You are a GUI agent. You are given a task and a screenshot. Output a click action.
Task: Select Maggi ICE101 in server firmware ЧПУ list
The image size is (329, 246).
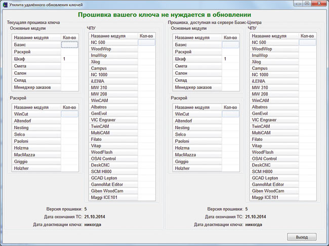coord(274,198)
